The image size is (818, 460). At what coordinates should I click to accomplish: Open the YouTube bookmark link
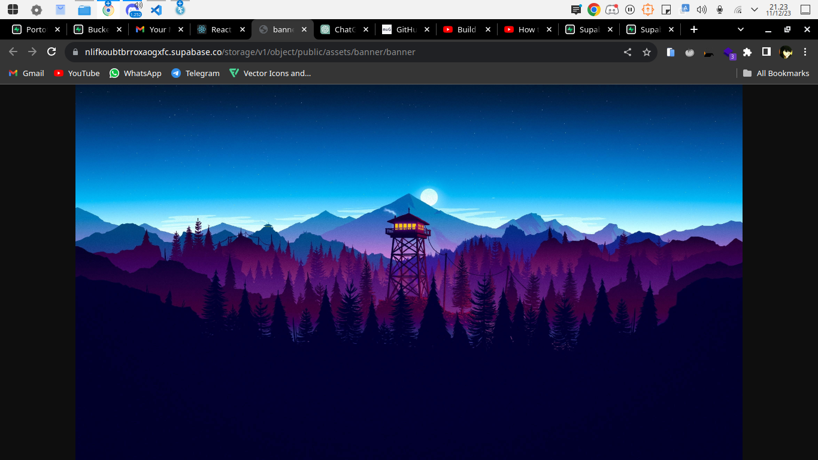pyautogui.click(x=76, y=73)
